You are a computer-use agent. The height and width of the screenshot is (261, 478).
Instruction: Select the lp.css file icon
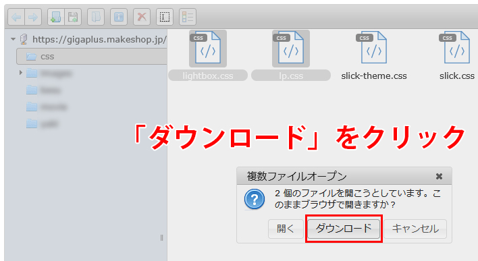point(291,48)
